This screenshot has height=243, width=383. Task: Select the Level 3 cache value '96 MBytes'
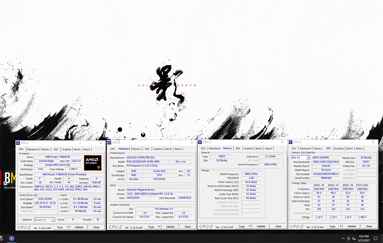click(81, 211)
